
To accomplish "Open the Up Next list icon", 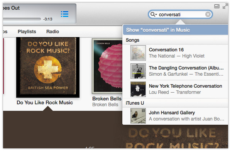I will click(64, 14).
